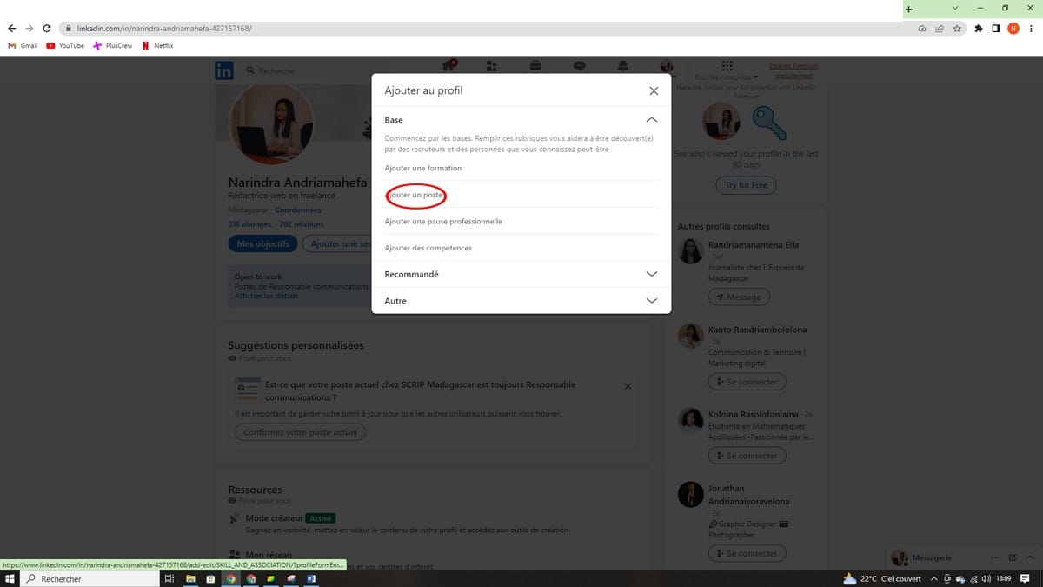Close the Ajouter au profil dialog
1043x587 pixels.
point(654,90)
